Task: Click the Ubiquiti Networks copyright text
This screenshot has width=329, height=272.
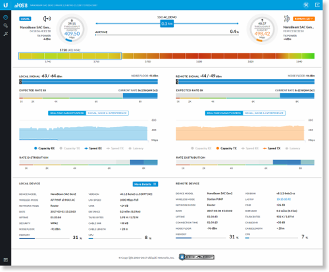Action: pyautogui.click(x=146, y=258)
